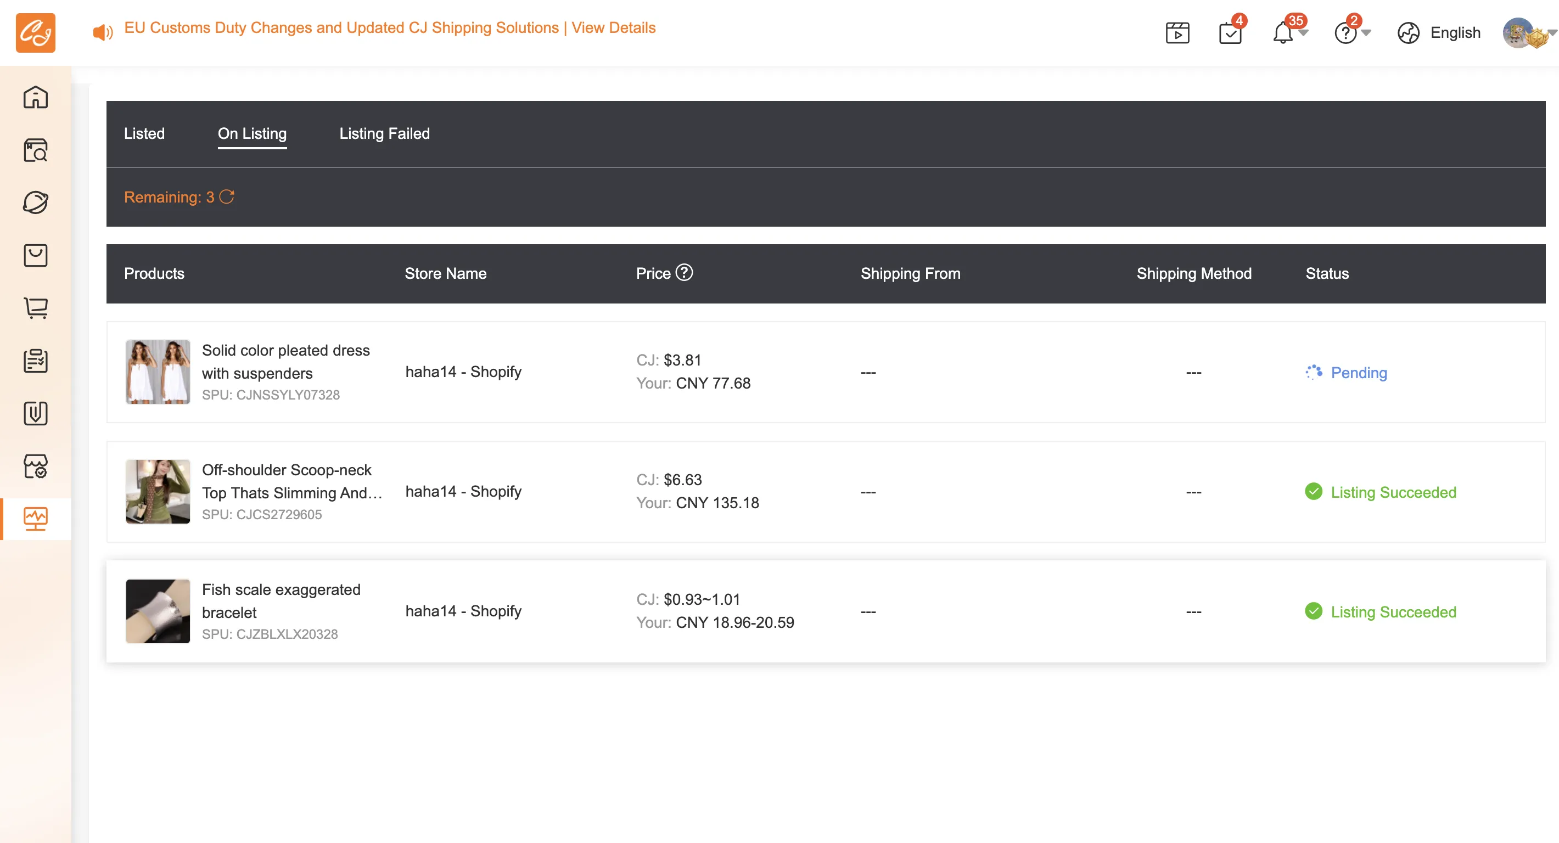
Task: Click CJ price $3.81
Action: click(682, 360)
